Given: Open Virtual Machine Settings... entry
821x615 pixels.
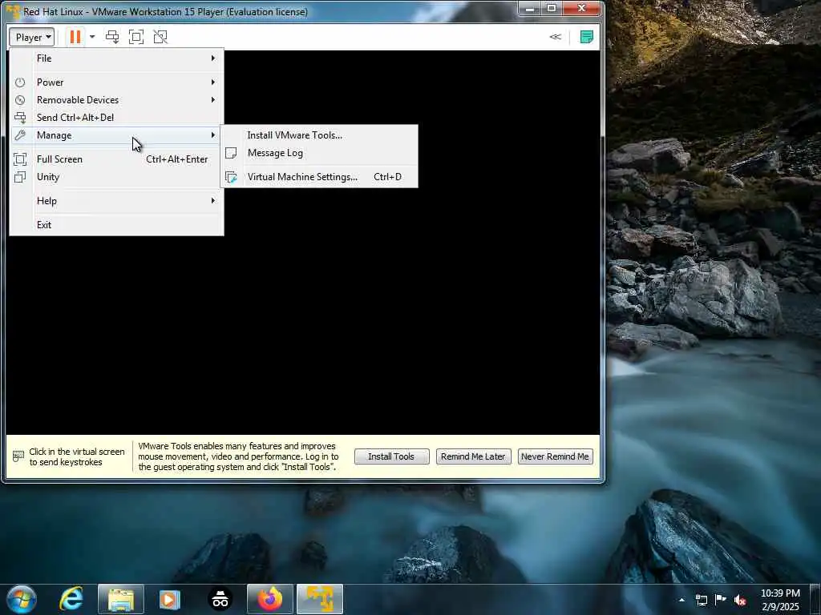Looking at the screenshot, I should [x=319, y=177].
